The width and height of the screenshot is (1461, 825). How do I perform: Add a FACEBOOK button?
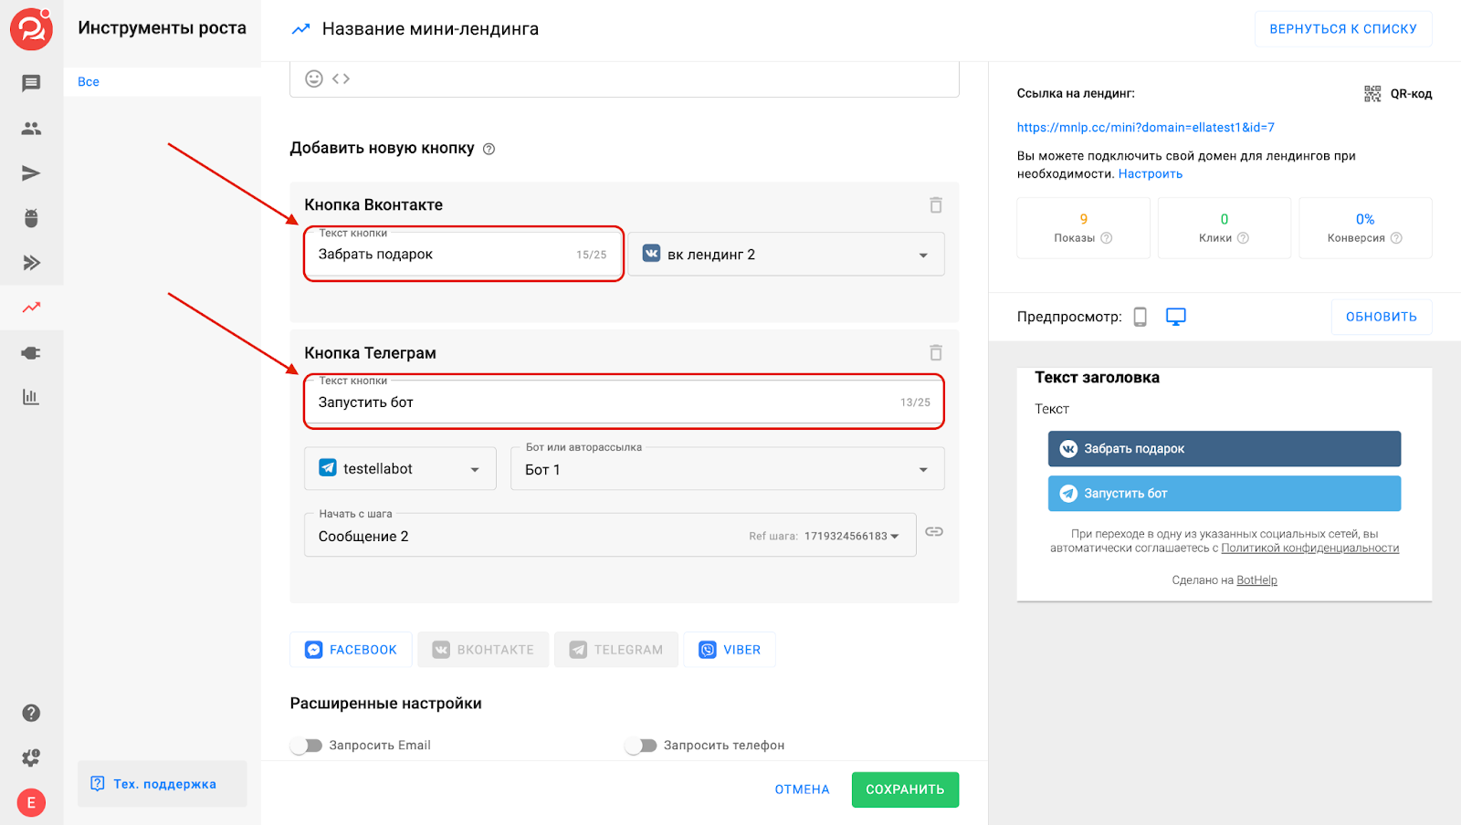point(351,650)
